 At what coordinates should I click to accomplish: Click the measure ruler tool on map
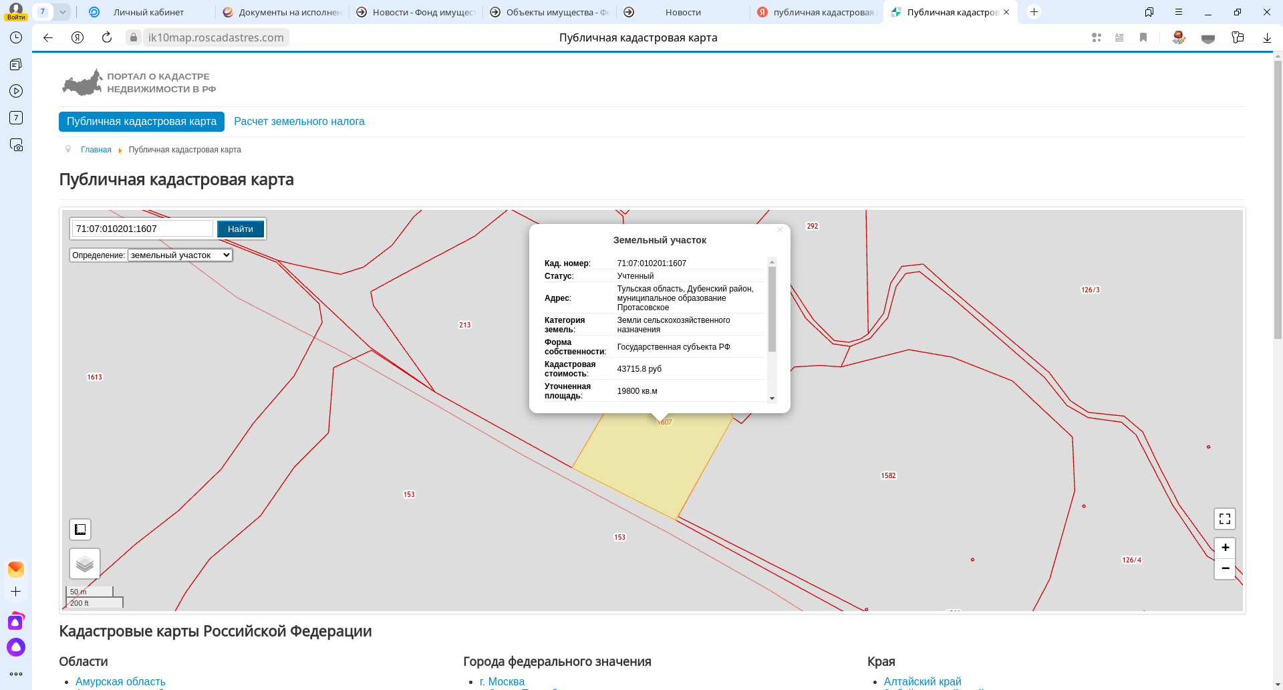click(80, 530)
